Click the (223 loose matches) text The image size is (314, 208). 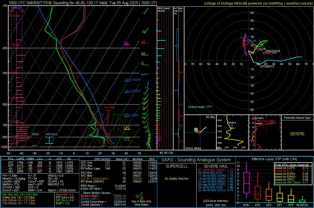(x=216, y=201)
